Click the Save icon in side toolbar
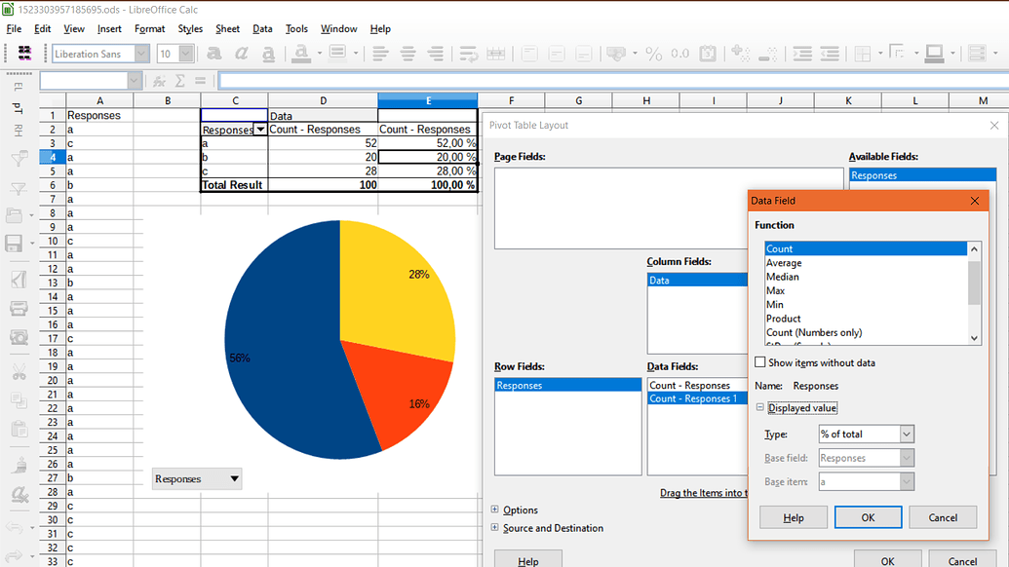1009x567 pixels. (15, 243)
